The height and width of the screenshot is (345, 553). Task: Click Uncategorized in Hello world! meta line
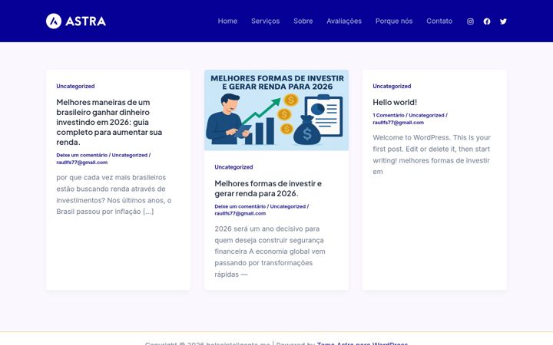click(x=426, y=115)
